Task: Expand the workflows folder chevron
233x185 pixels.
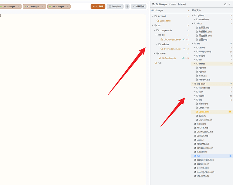Action: pyautogui.click(x=195, y=20)
